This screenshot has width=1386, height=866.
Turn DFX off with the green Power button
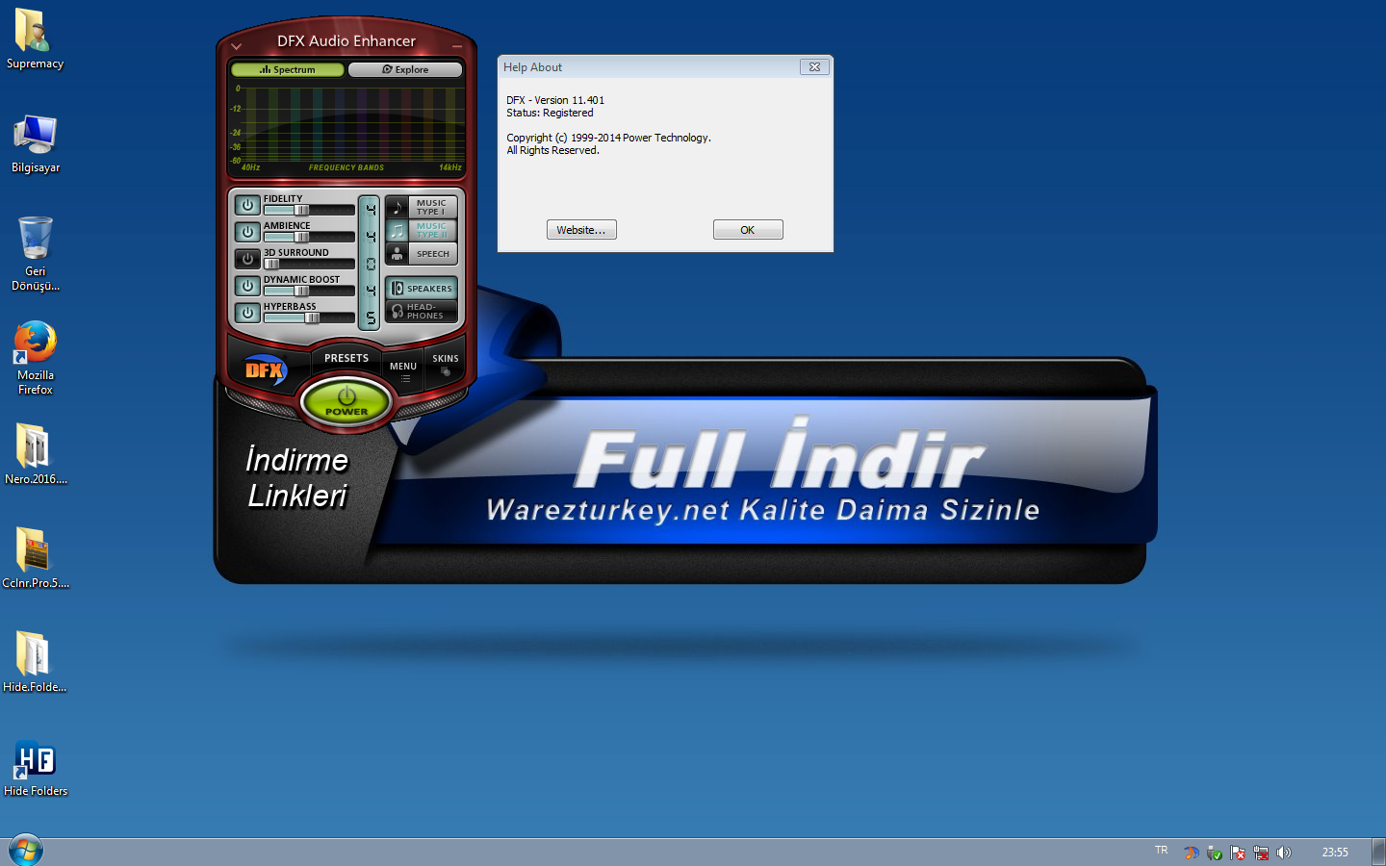[346, 401]
